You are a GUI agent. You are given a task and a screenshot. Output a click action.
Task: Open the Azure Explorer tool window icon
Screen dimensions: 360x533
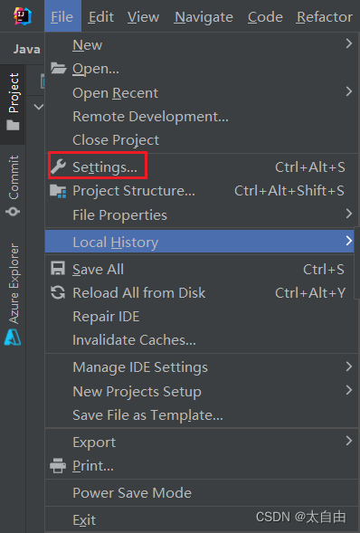point(13,338)
